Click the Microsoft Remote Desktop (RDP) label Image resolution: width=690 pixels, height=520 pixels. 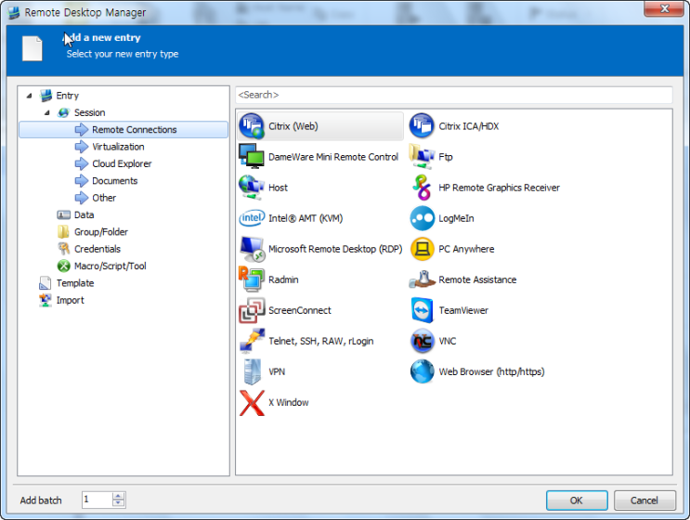tap(335, 249)
